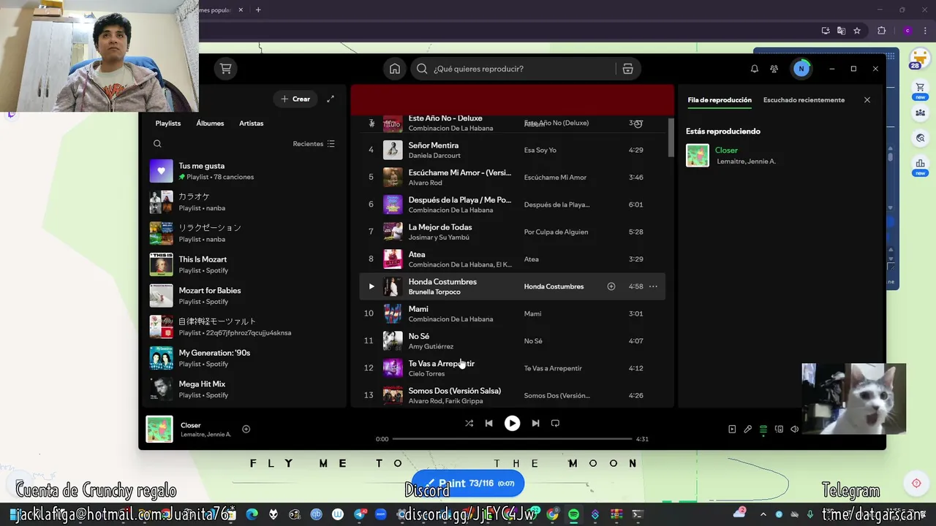936x526 pixels.
Task: Bookmark this page in Chrome
Action: (857, 31)
